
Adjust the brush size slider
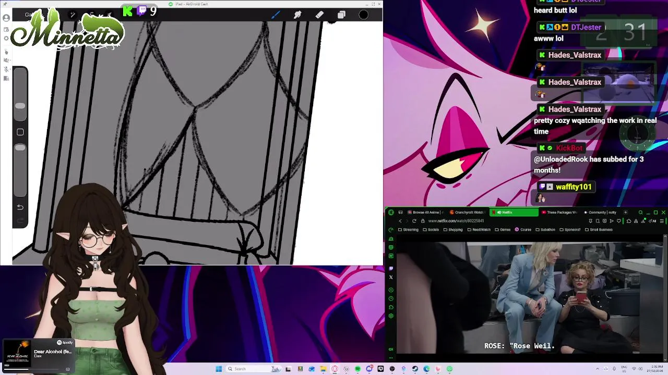[x=20, y=106]
